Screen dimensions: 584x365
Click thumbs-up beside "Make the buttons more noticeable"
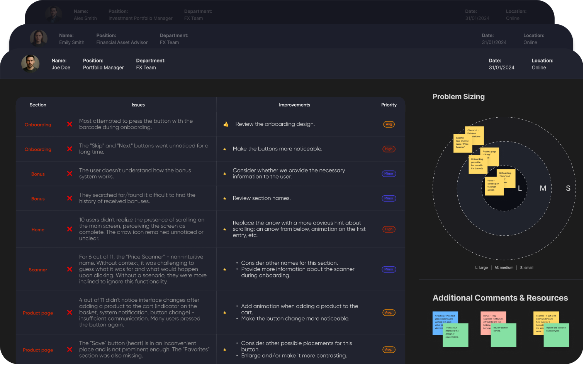coord(224,149)
